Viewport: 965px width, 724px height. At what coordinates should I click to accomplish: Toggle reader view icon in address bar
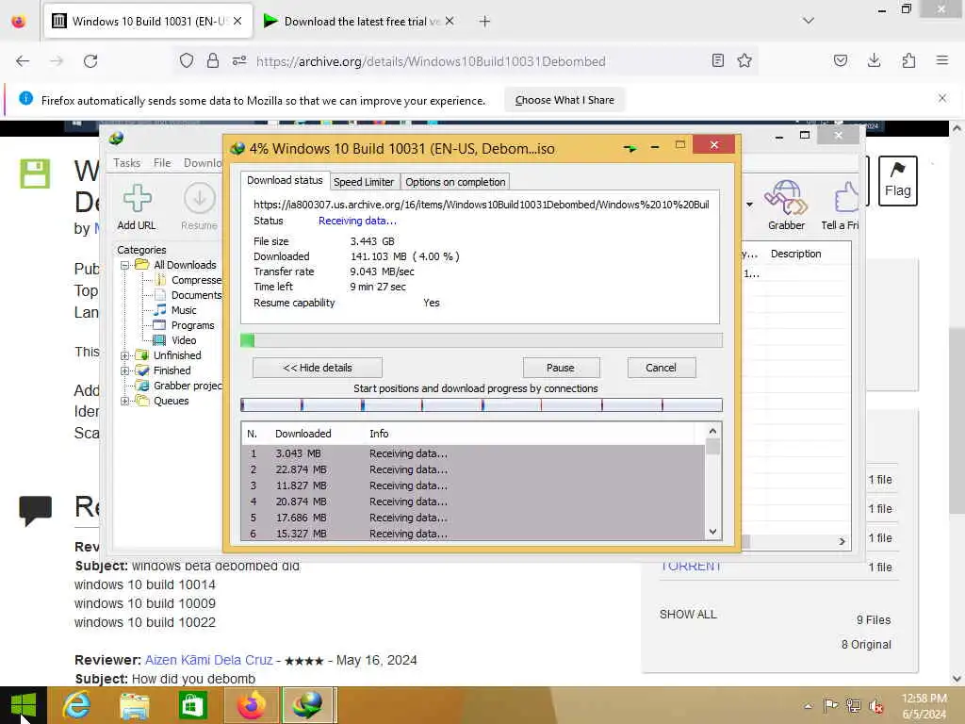pyautogui.click(x=717, y=60)
